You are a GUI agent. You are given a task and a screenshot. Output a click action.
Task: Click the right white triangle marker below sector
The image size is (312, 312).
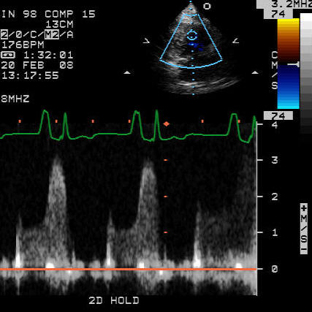(255, 72)
